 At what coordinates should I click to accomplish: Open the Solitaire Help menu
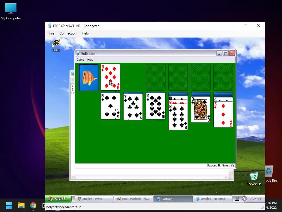90,60
